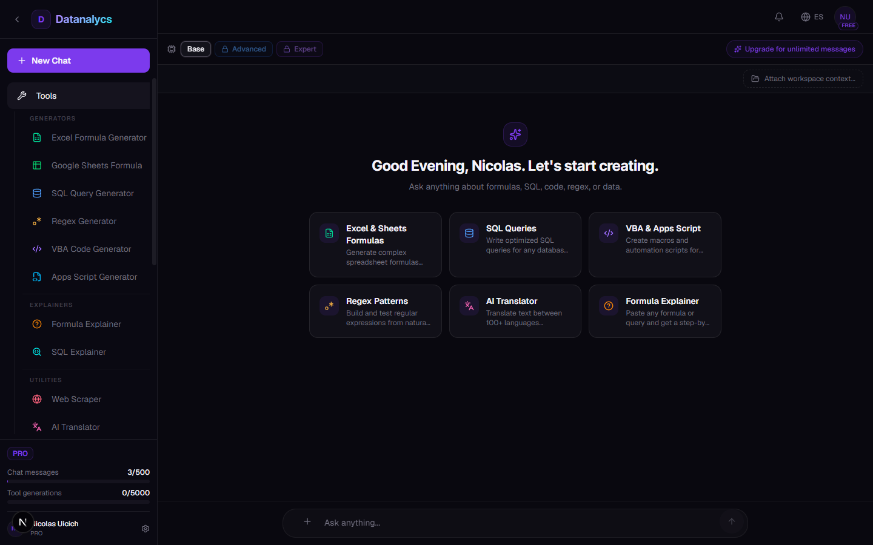Select the Excel Formula Generator tool
This screenshot has width=873, height=545.
pos(98,137)
